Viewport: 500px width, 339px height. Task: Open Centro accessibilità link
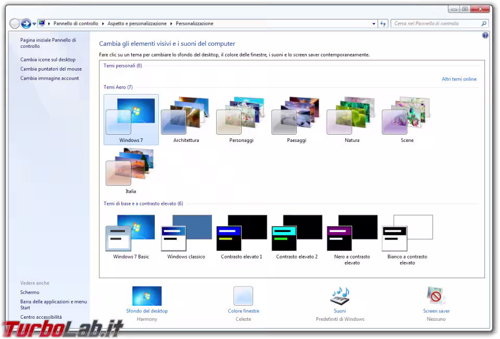[x=41, y=317]
